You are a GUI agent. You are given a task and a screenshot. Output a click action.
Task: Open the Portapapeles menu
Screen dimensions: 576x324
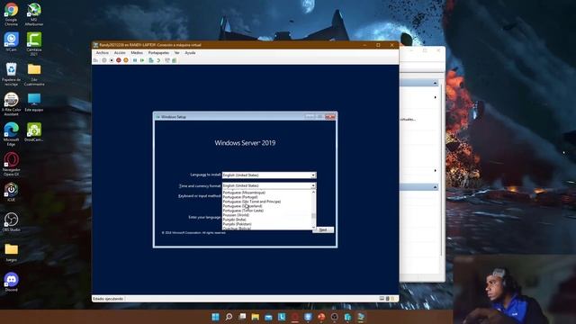pos(158,53)
